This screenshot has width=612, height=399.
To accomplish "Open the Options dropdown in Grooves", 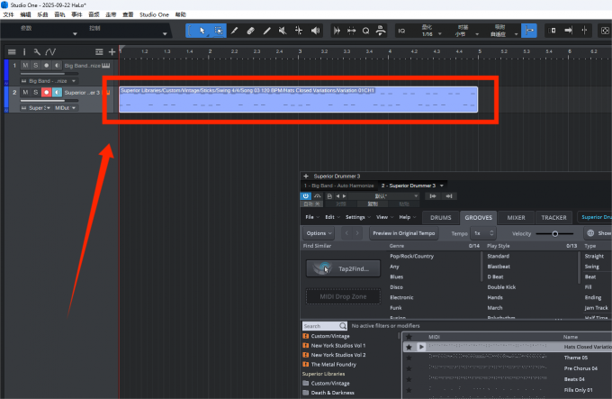I will click(x=318, y=233).
